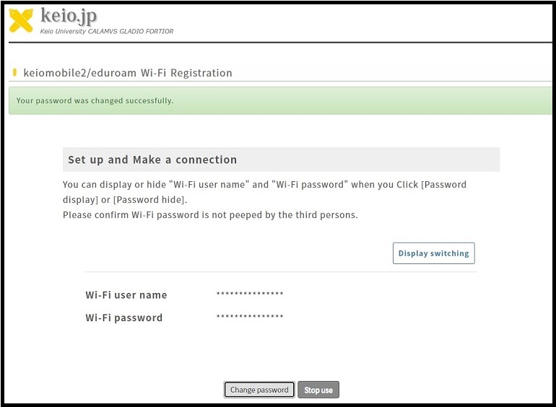Click the Keio University CALAMVS GLADIO FORTIOR tagline
Image resolution: width=556 pixels, height=407 pixels.
click(107, 32)
